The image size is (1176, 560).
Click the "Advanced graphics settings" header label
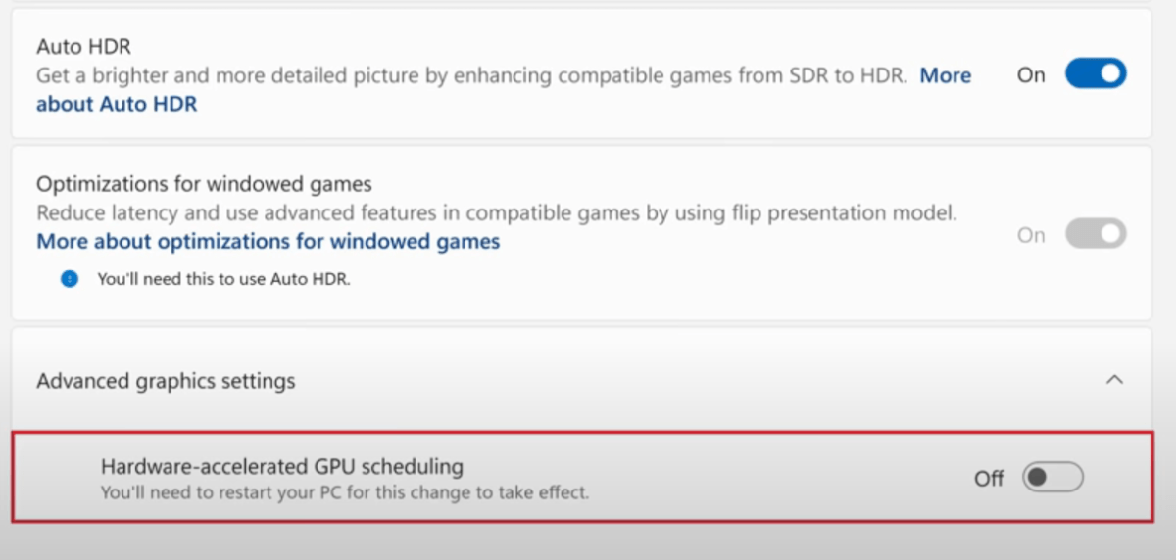pos(166,381)
